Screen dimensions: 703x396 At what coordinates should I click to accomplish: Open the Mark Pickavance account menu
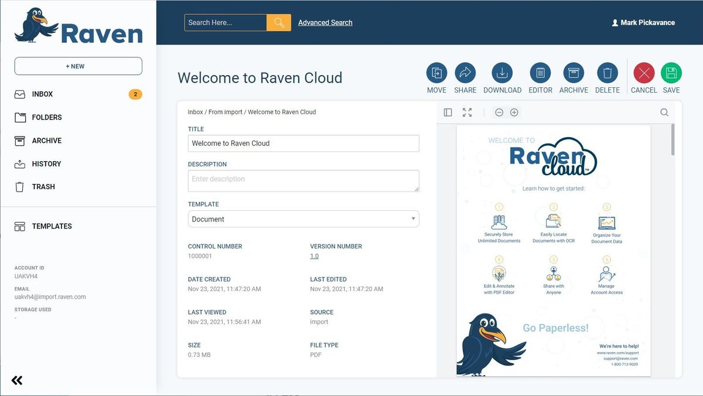(643, 22)
